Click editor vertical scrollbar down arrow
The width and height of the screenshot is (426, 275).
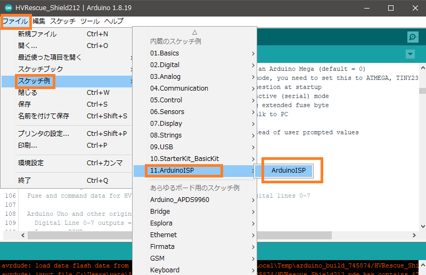422,227
